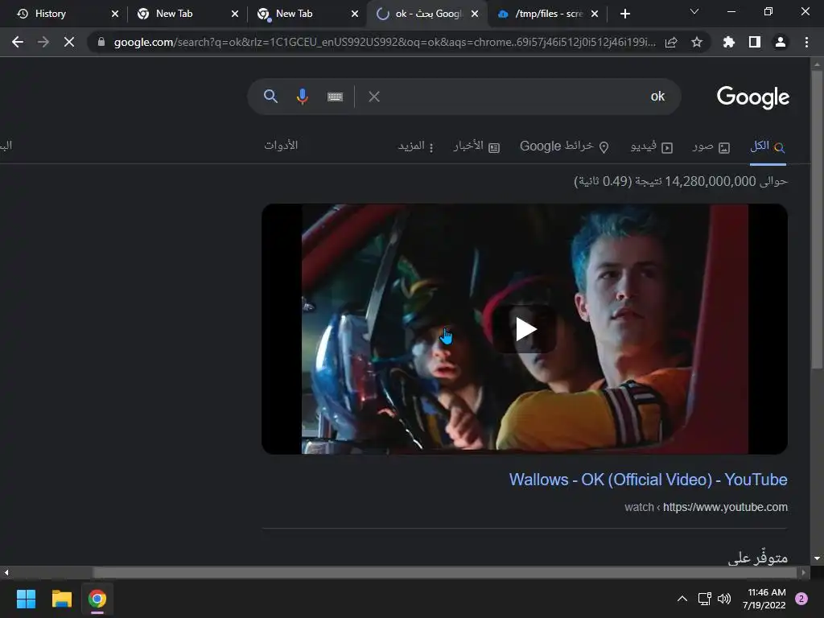Toggle the Chrome side panel icon
The height and width of the screenshot is (618, 824).
(x=755, y=42)
